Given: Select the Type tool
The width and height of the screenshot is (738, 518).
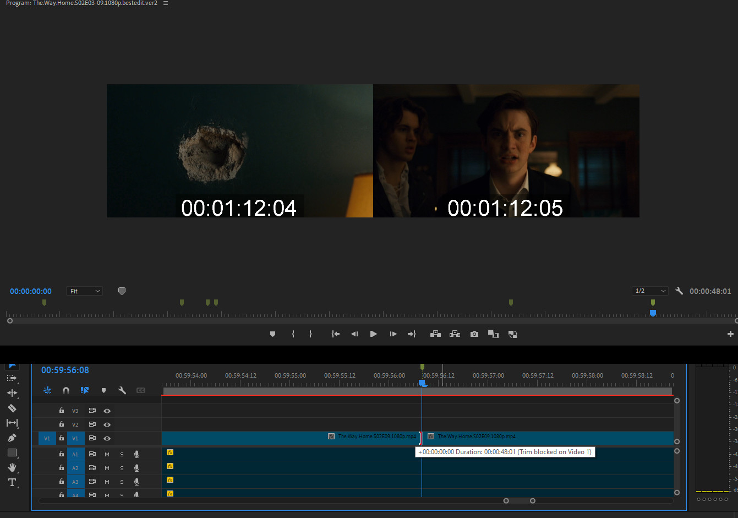Looking at the screenshot, I should tap(12, 482).
